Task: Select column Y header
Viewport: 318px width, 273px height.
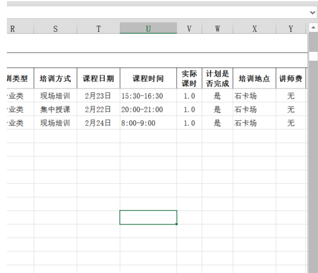Action: [291, 28]
